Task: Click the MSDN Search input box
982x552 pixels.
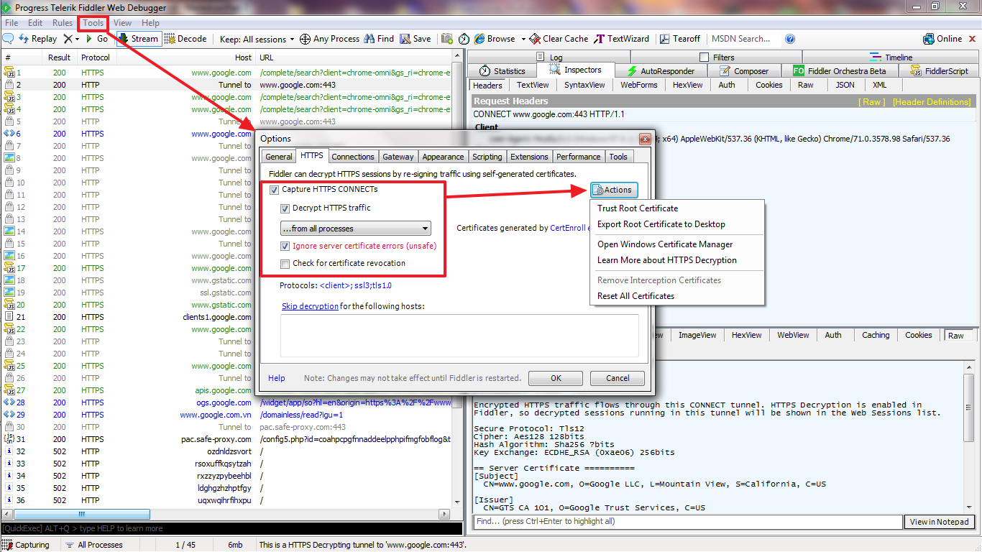Action: [745, 39]
